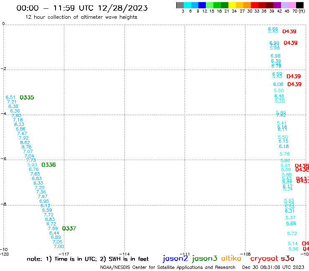
Task: Click the 'jason3' satellite legend label
Action: [x=205, y=258]
